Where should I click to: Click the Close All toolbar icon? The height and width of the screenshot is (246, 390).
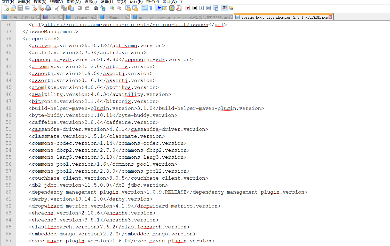click(41, 8)
